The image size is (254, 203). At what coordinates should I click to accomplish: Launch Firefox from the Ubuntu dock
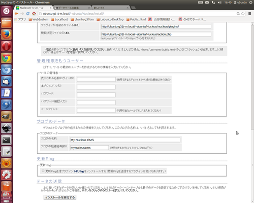[x=7, y=35]
